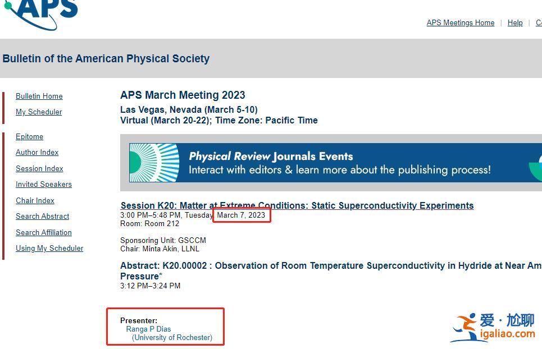
Task: Go to Search Abstract
Action: (x=42, y=217)
